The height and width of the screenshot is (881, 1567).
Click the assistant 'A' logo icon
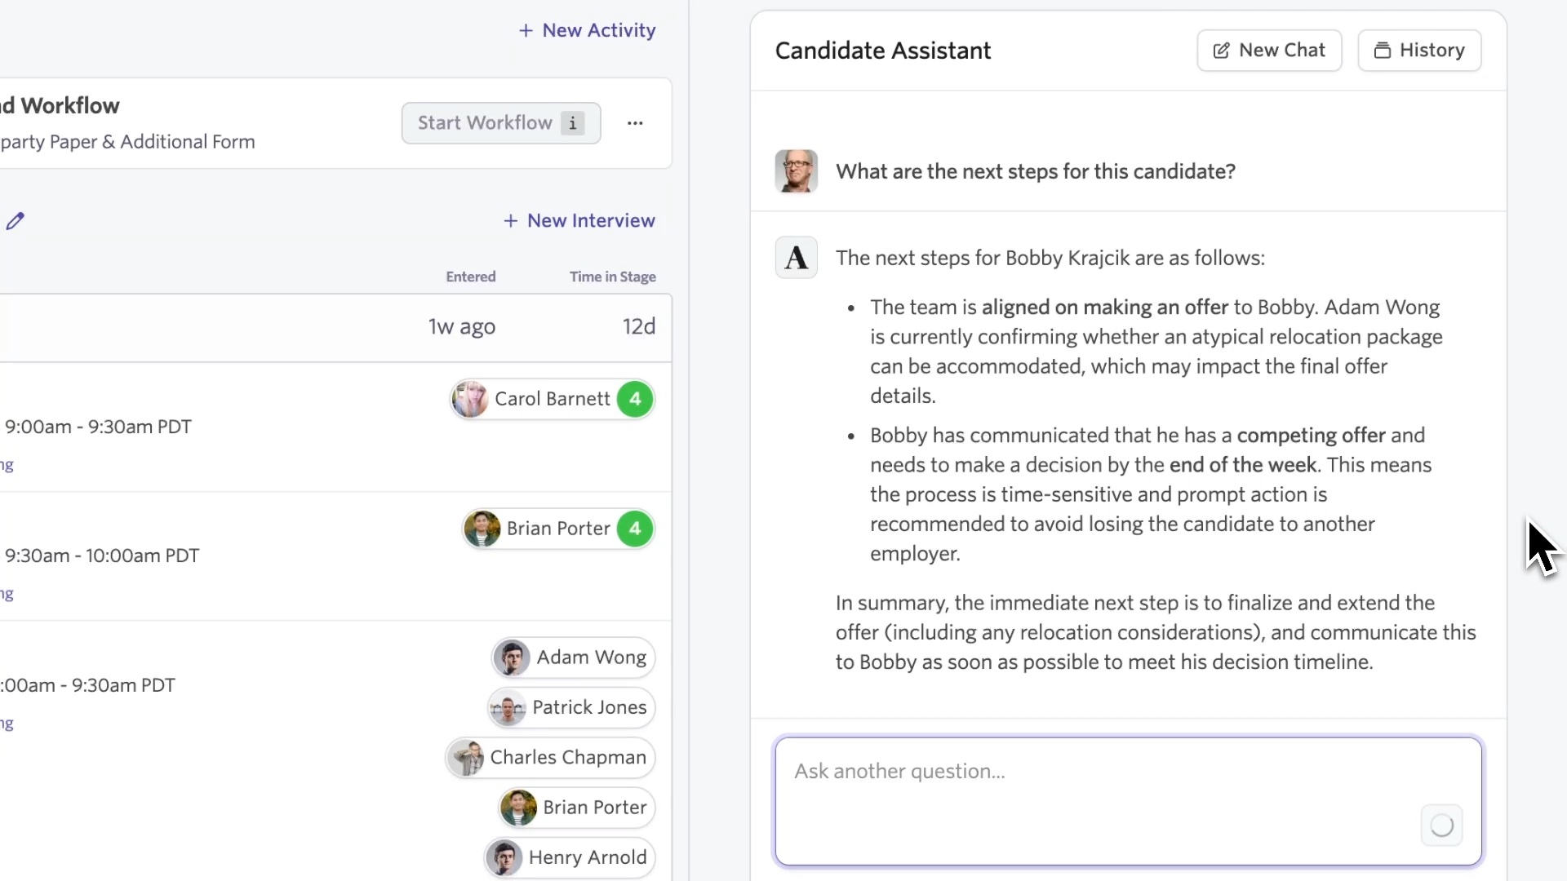[x=796, y=258]
